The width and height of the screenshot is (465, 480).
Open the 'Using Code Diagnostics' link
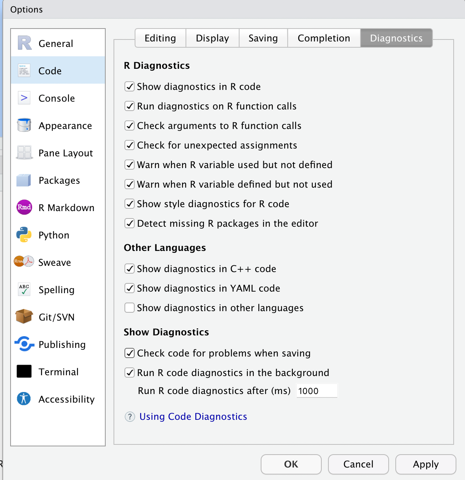click(193, 417)
